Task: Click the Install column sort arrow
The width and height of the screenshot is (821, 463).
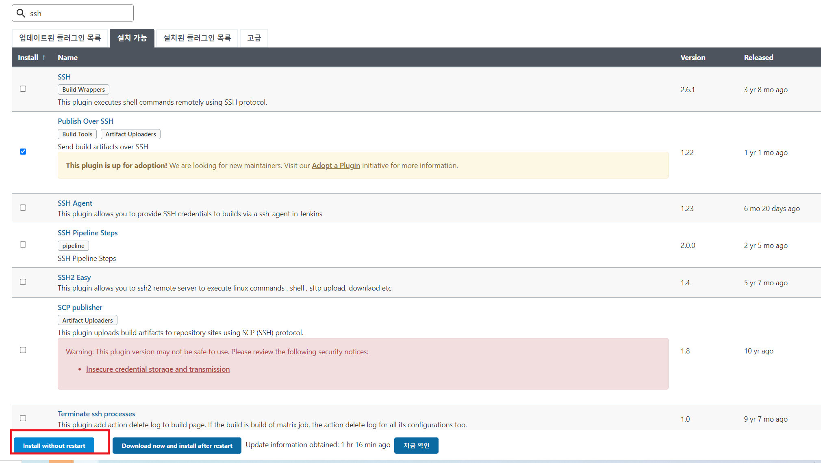Action: click(44, 58)
